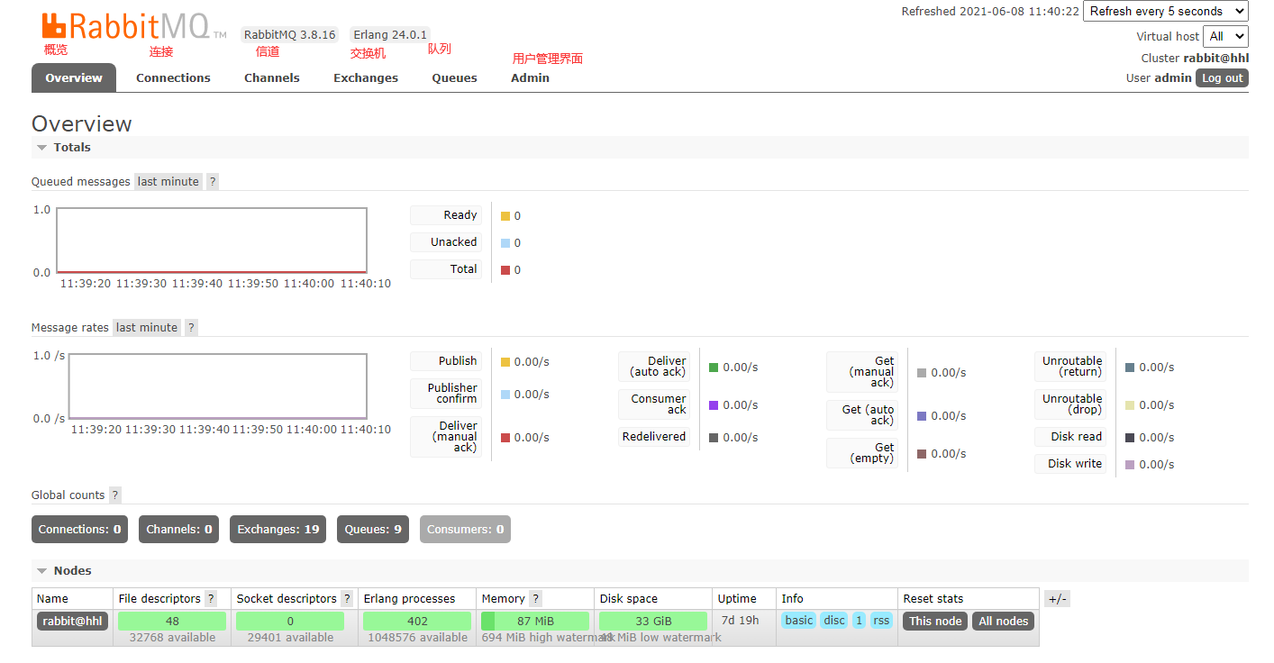The image size is (1274, 663).
Task: Click the Message rates chart
Action: pyautogui.click(x=218, y=386)
